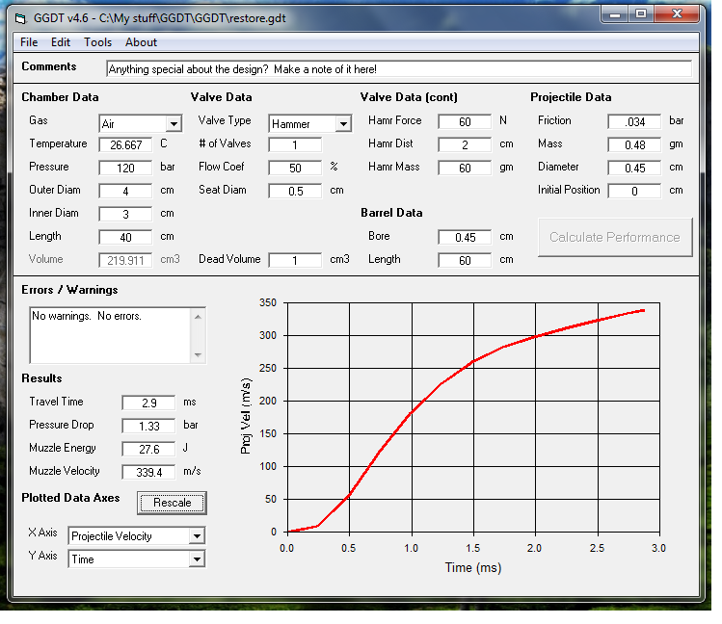Expand the Valve Type dropdown

(x=343, y=124)
